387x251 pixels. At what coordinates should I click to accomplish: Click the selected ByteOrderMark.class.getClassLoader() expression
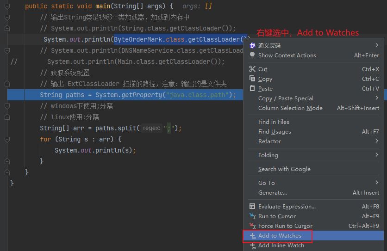(x=180, y=39)
